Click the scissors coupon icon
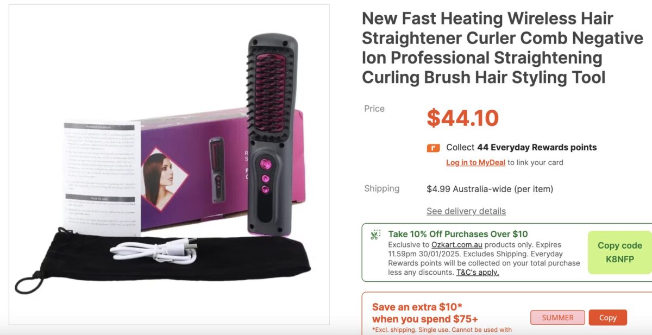Viewport: 652px width, 335px height. click(x=375, y=235)
